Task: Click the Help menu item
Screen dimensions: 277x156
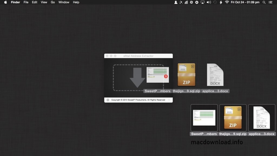Action: click(x=76, y=2)
